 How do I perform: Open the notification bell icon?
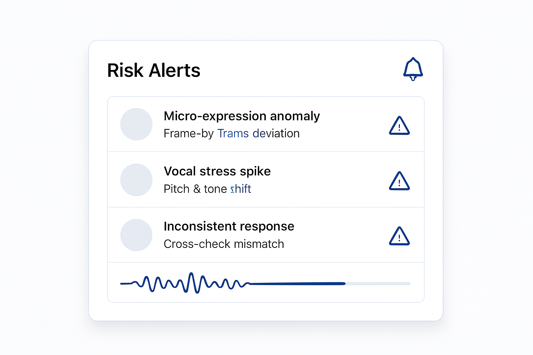(x=413, y=69)
